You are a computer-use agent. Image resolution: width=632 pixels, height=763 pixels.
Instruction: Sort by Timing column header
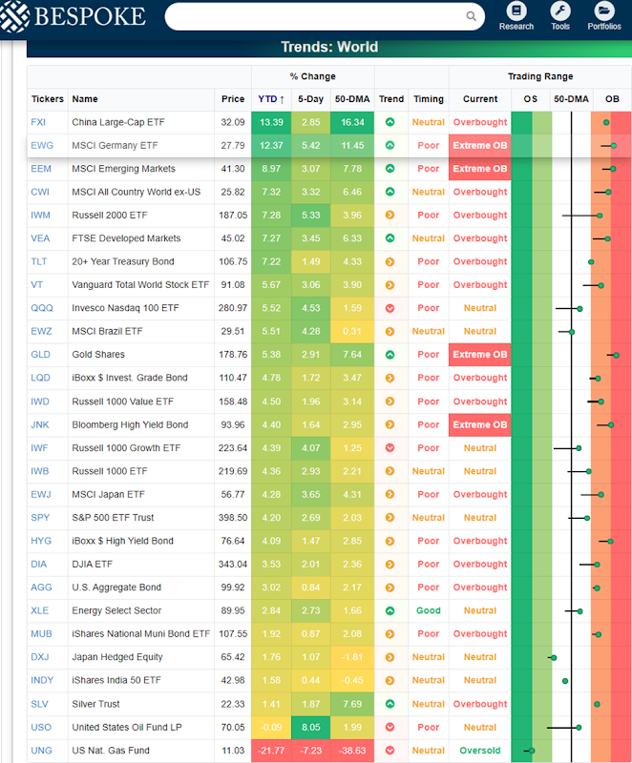tap(429, 99)
